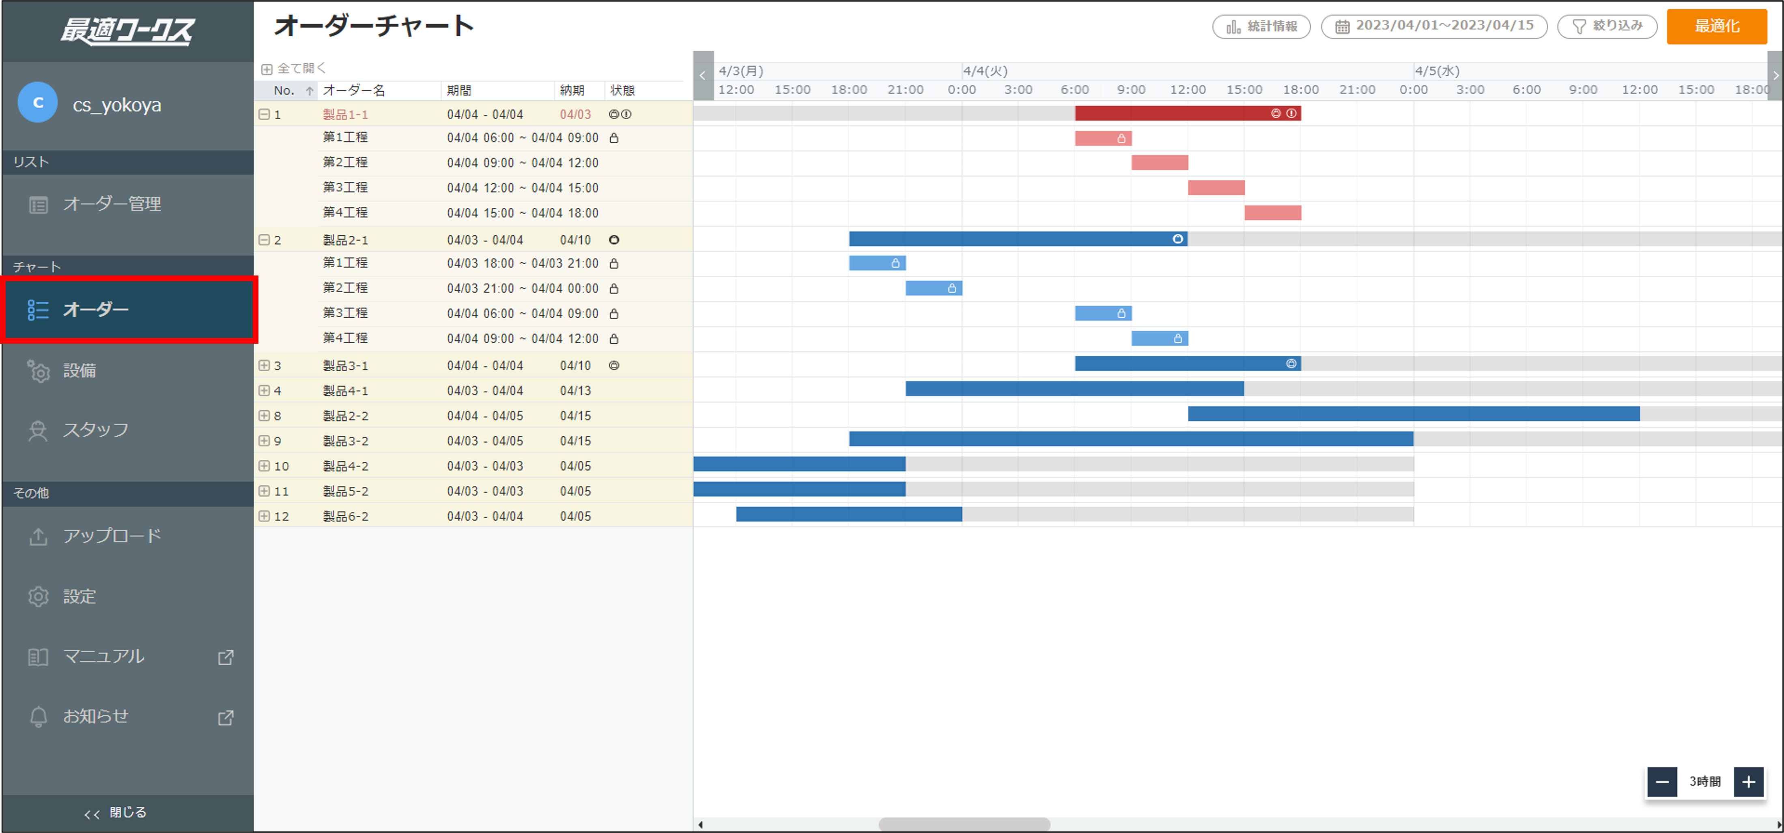The image size is (1784, 833).
Task: Run 最適化 optimization
Action: (x=1716, y=26)
